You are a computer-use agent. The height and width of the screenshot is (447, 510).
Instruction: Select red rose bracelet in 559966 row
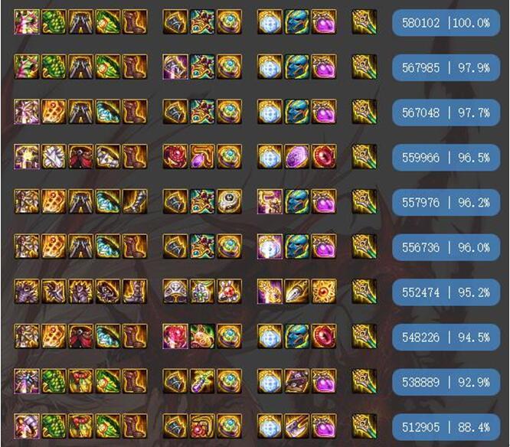click(x=175, y=157)
